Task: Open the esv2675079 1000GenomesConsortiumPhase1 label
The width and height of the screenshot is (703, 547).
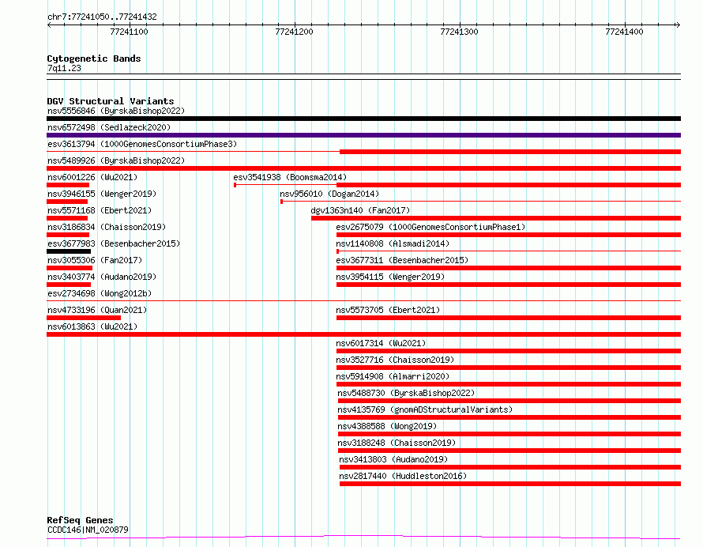Action: point(430,227)
